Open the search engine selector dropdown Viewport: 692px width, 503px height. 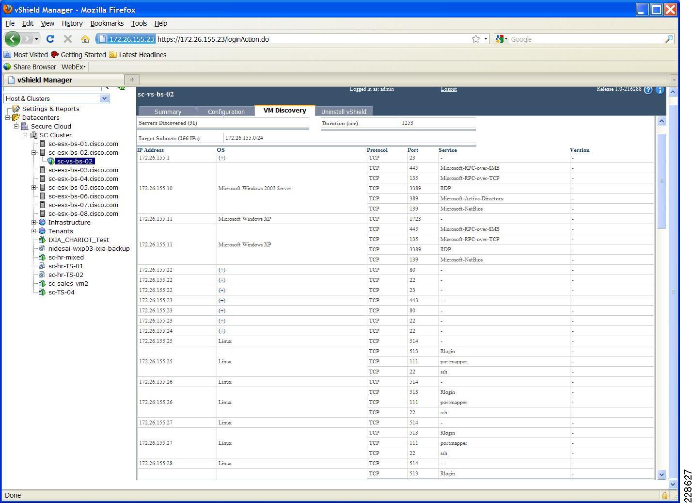coord(502,39)
